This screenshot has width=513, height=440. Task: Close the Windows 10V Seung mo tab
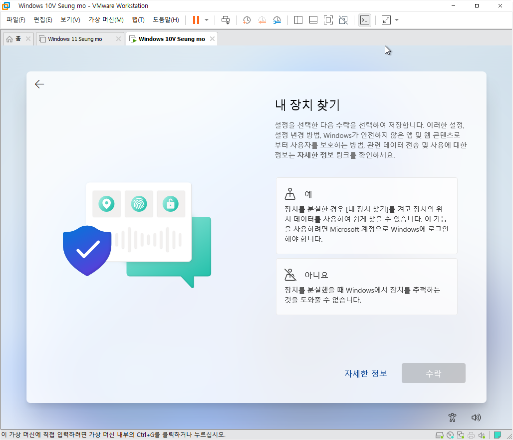click(x=212, y=39)
